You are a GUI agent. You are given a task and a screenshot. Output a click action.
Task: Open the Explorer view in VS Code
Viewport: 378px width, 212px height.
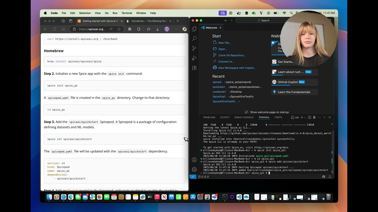pyautogui.click(x=194, y=29)
